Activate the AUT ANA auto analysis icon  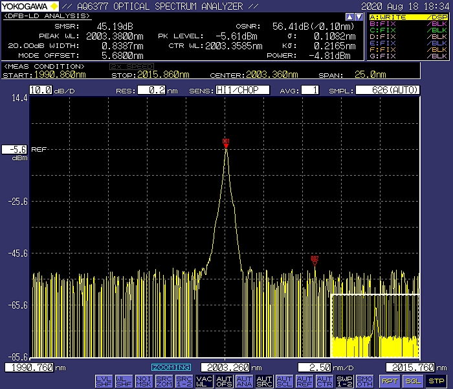pyautogui.click(x=244, y=381)
